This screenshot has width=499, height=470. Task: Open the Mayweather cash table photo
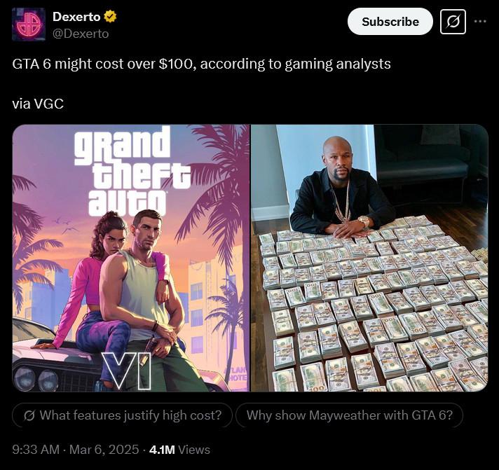point(369,258)
